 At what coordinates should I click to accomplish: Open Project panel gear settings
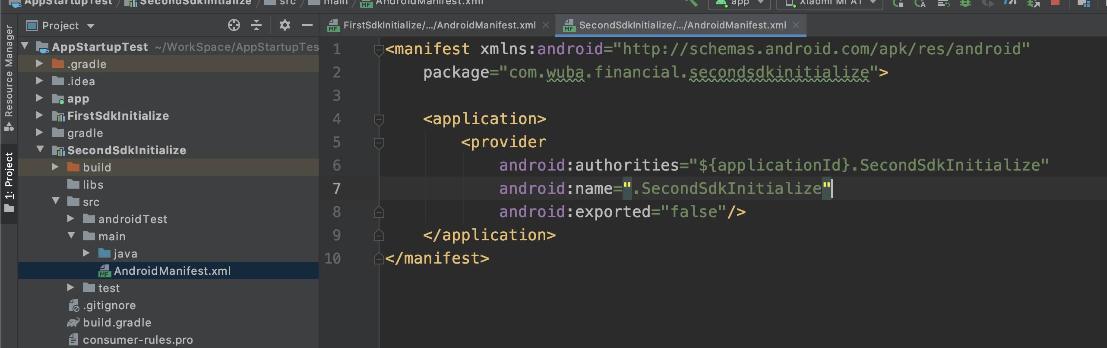[285, 25]
